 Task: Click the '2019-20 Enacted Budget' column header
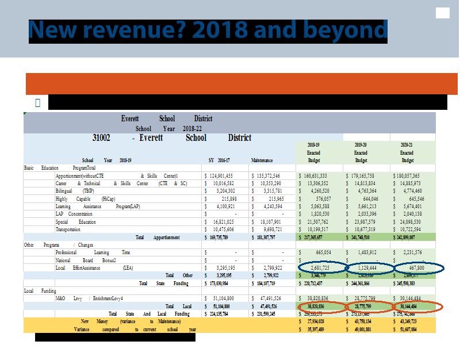click(x=361, y=152)
